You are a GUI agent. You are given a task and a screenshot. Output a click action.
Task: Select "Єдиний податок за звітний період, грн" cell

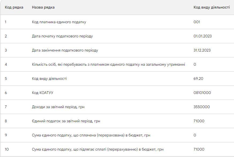coord(66,121)
